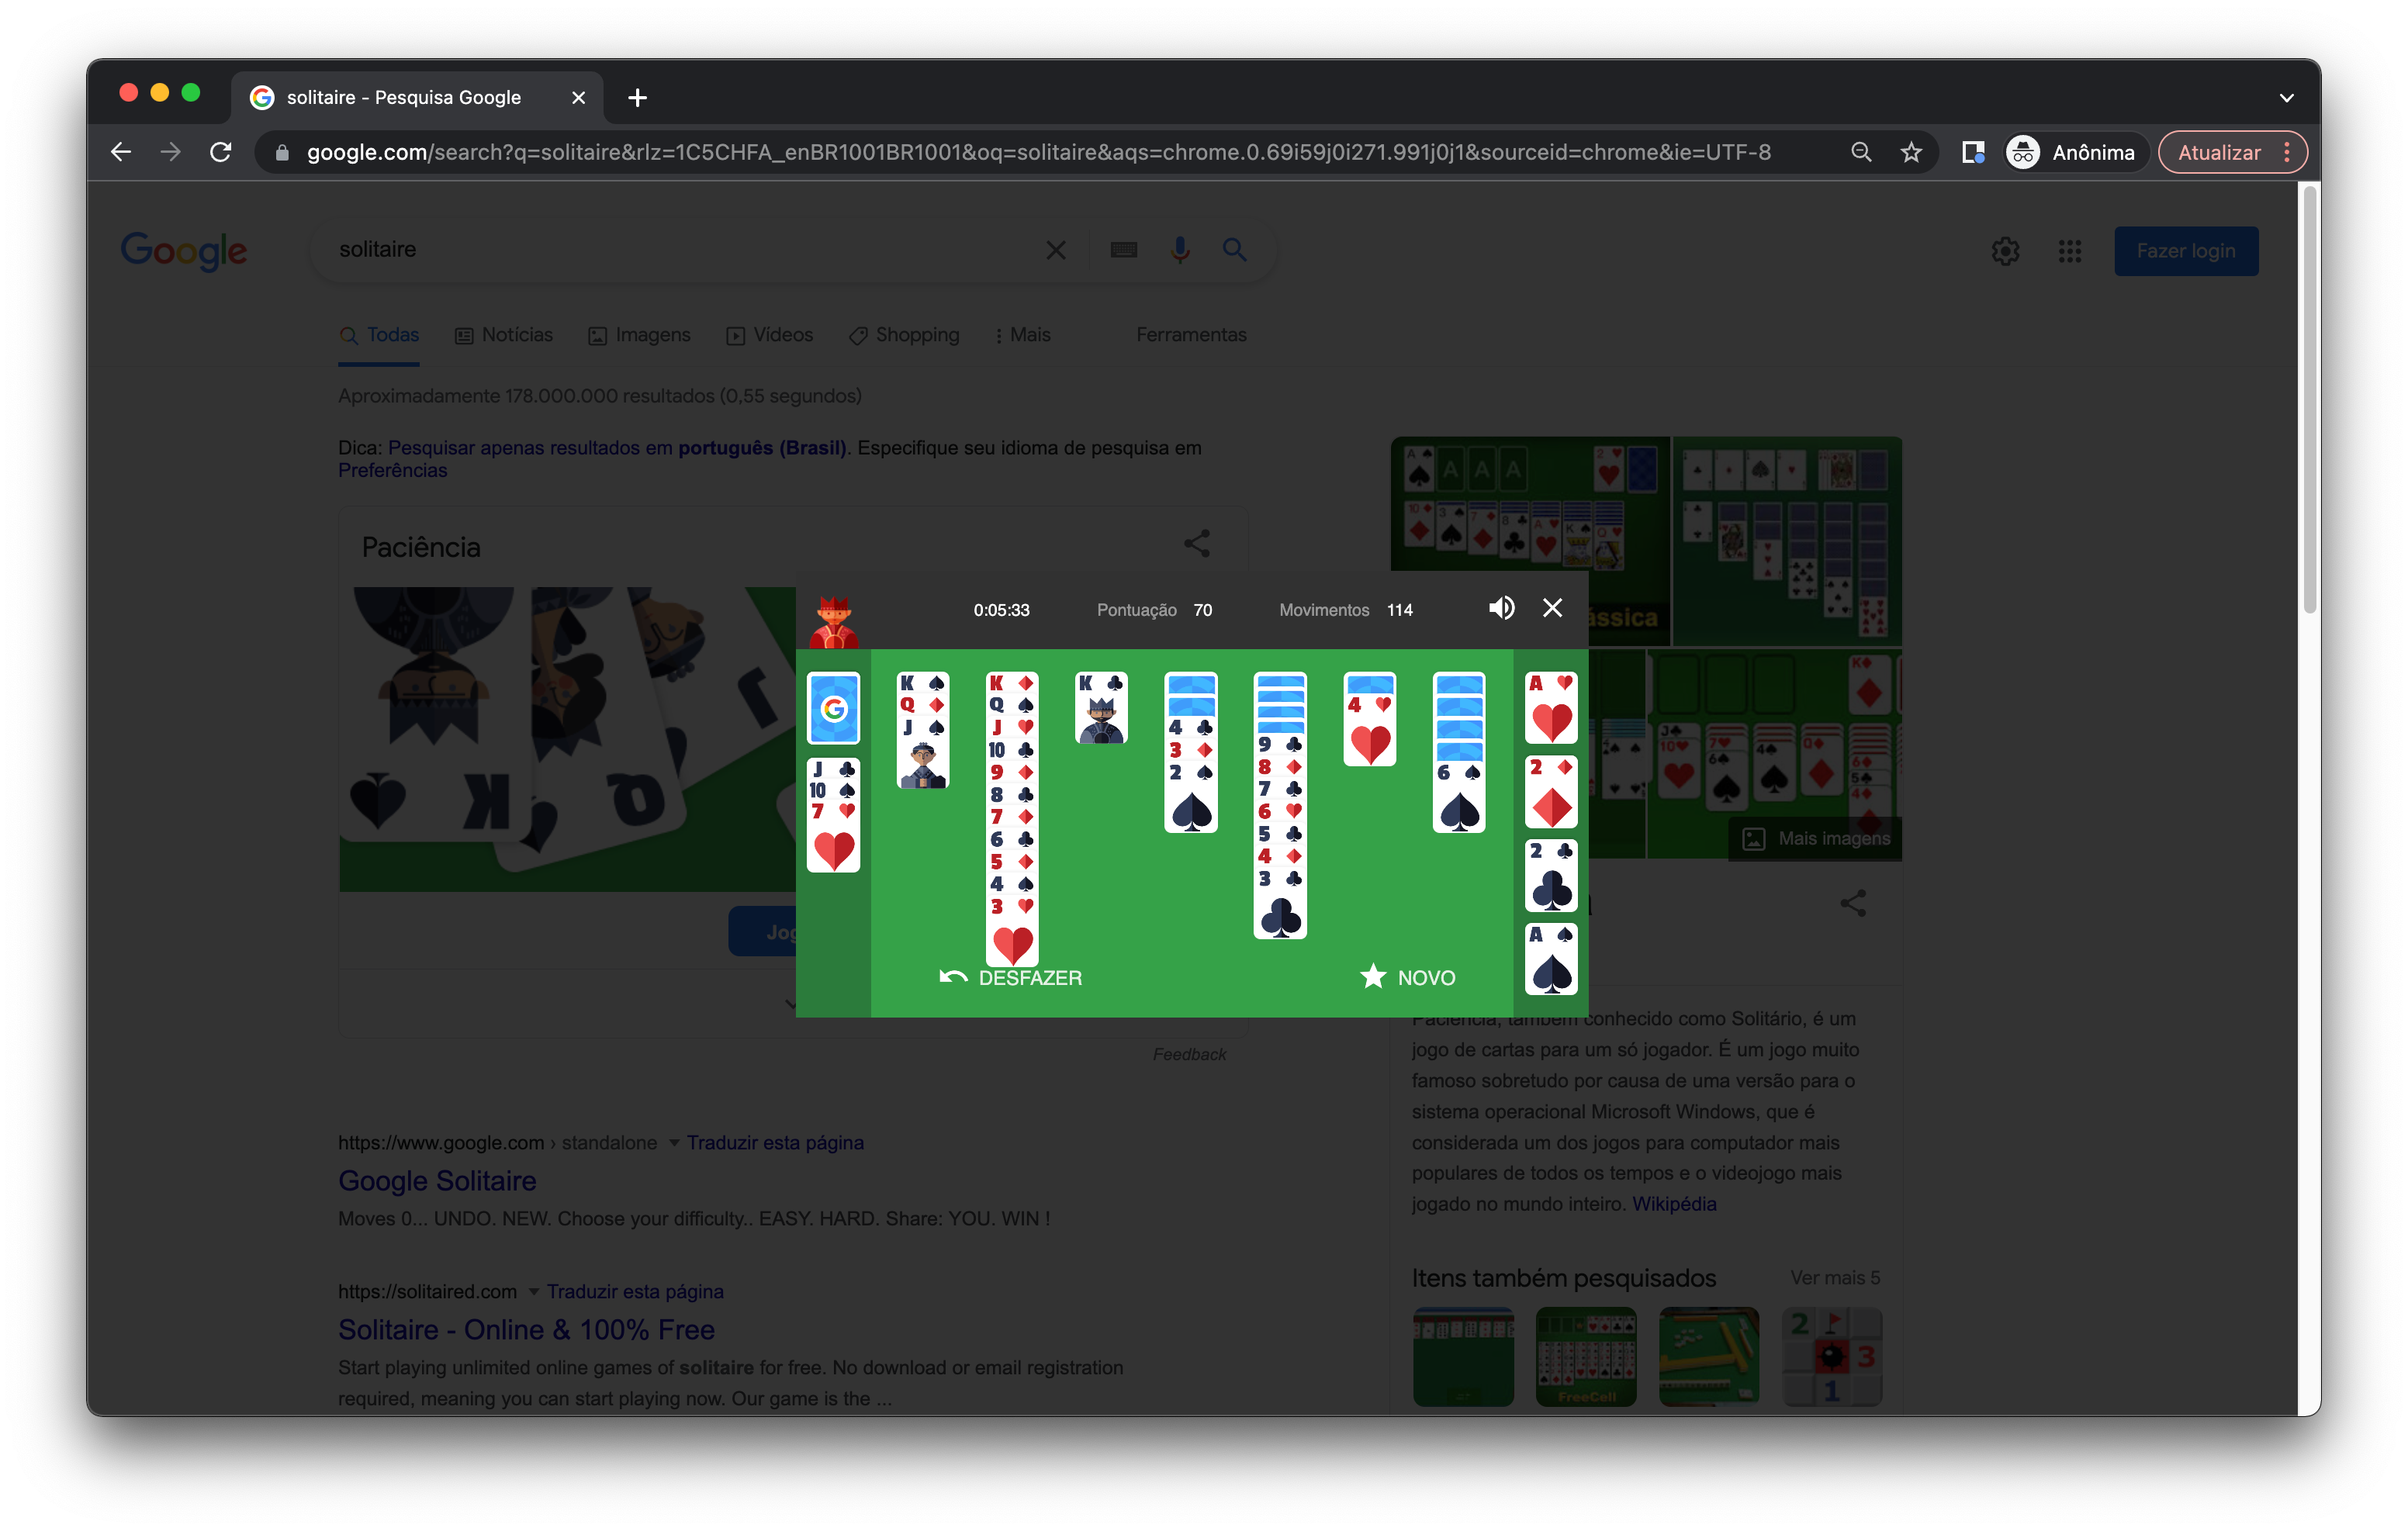Close the solitaire Pesquisa Google tab

pos(578,97)
